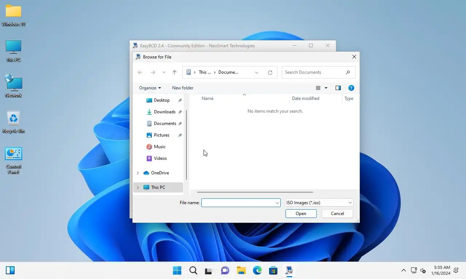Open the Start menu from taskbar
Viewport: 466px width, 279px height.
[177, 271]
